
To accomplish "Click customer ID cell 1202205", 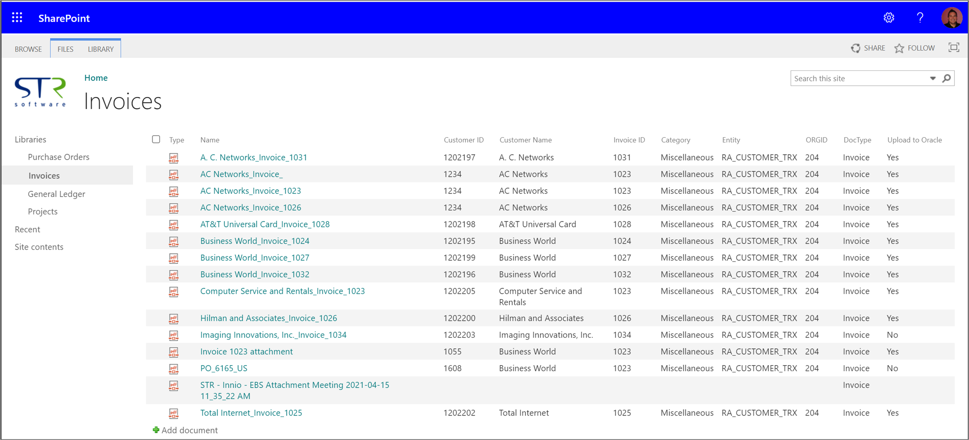I will (460, 291).
